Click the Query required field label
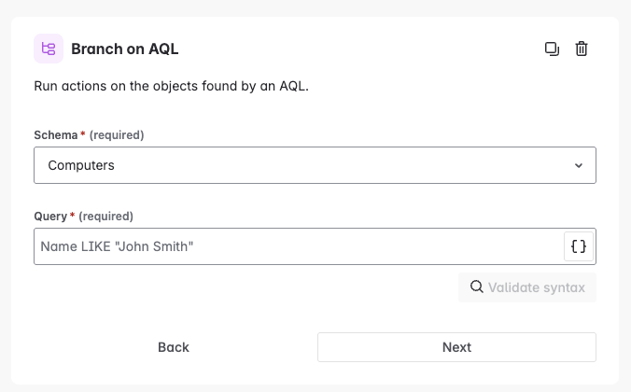 [50, 217]
